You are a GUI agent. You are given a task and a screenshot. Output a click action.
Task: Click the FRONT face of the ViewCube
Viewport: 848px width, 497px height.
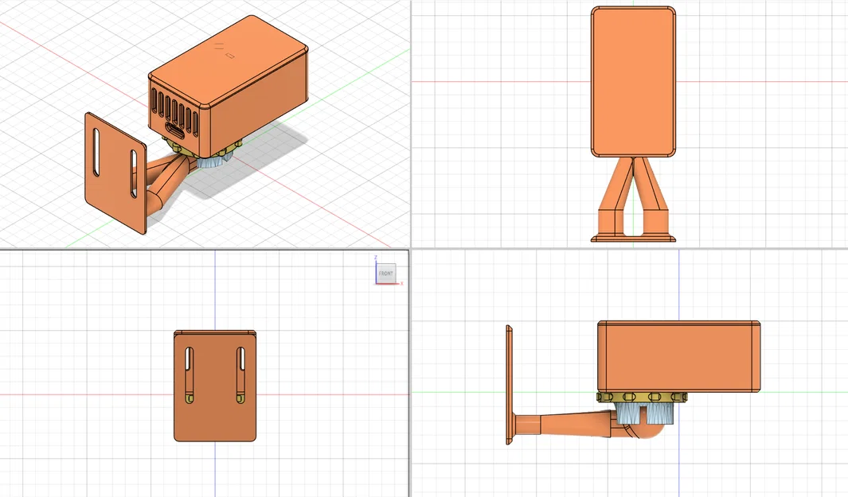(386, 274)
